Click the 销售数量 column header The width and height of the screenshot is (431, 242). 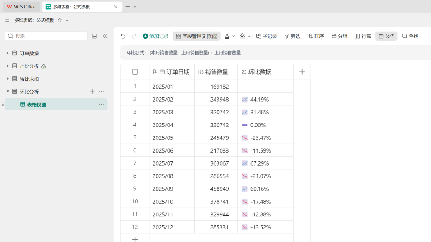pos(216,72)
